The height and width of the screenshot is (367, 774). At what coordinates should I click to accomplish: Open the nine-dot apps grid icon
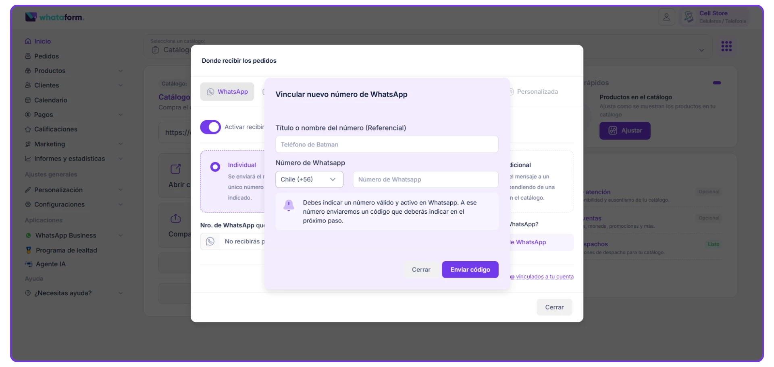click(x=726, y=46)
